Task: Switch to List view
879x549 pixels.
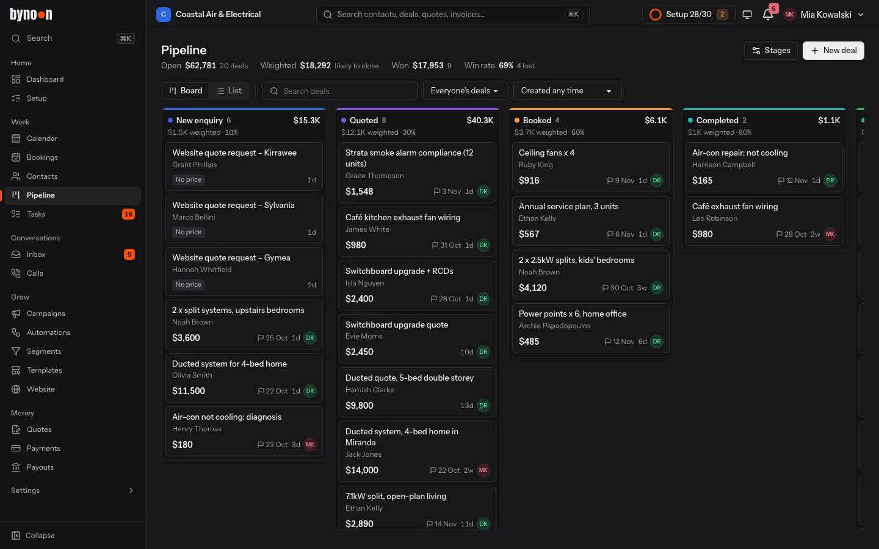Action: [x=229, y=91]
